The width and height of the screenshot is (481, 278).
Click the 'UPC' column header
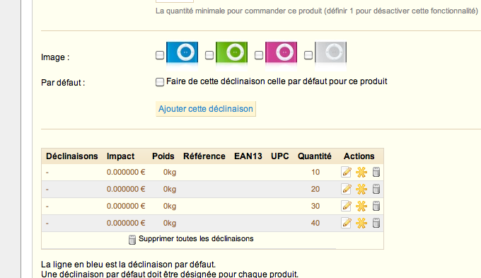click(280, 156)
